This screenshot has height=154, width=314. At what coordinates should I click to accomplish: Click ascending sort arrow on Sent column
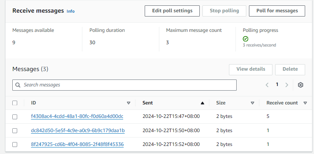pos(202,103)
